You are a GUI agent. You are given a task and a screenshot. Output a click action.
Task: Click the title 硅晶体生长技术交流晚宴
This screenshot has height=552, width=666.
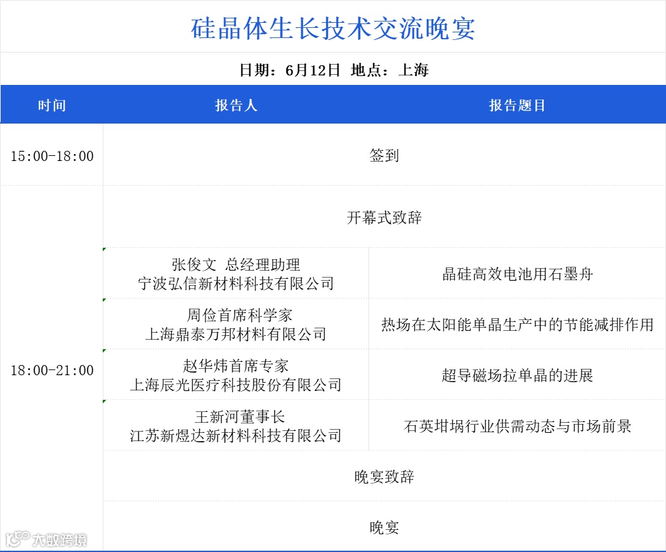pos(332,28)
